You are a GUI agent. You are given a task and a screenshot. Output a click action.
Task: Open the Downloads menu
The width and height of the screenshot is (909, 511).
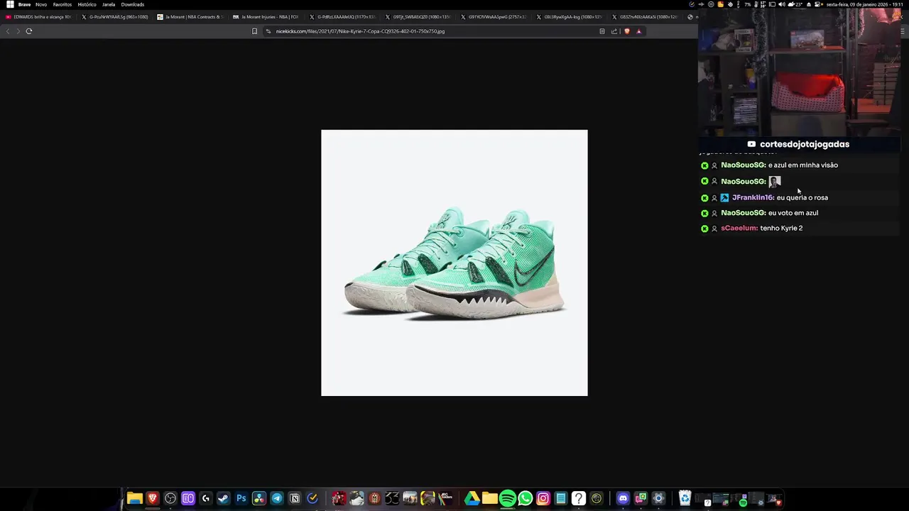click(133, 4)
